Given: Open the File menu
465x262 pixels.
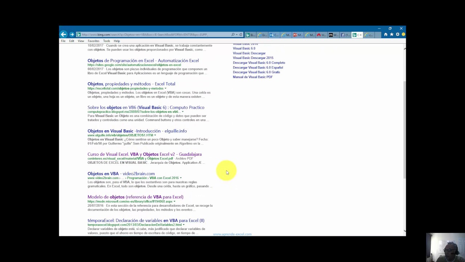Looking at the screenshot, I should coord(63,41).
